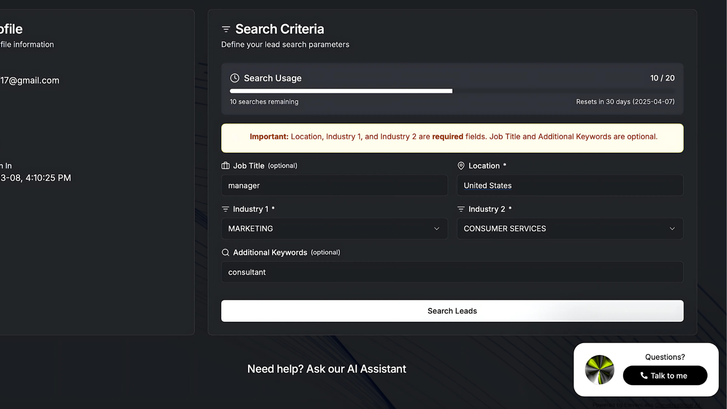Click the Important required fields notice

coord(452,138)
